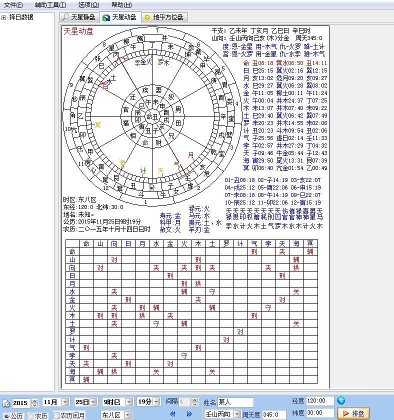Open the timezone dropdown showing 东八区

[128, 415]
